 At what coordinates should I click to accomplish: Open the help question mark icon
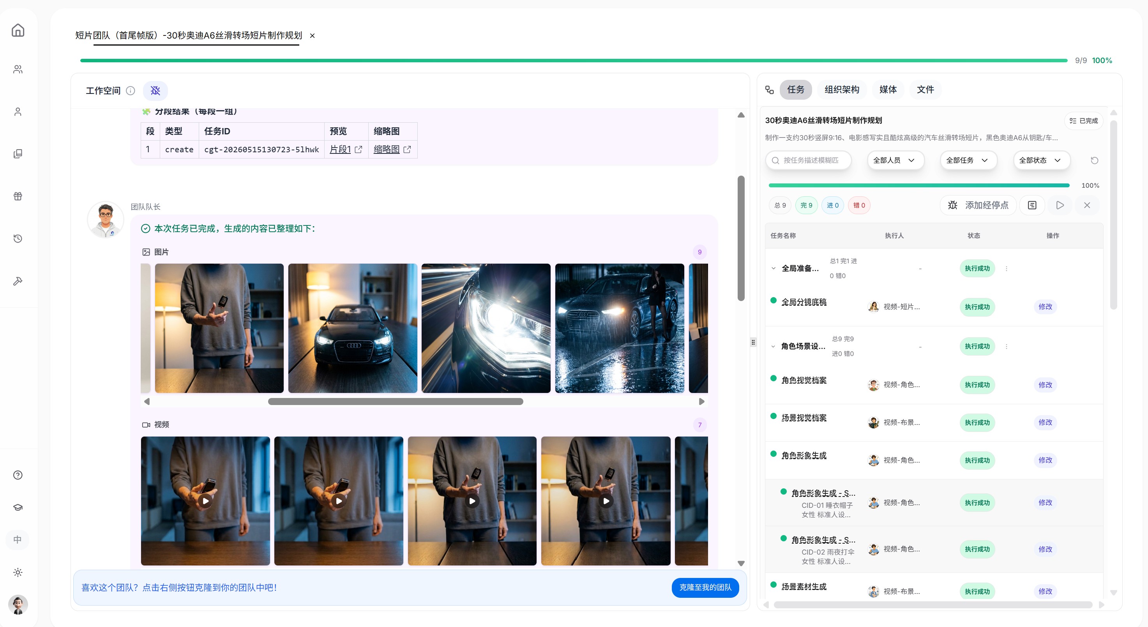coord(18,475)
